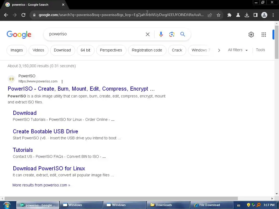
Task: Click the horizontal scrollbar thumb
Action: (121, 198)
